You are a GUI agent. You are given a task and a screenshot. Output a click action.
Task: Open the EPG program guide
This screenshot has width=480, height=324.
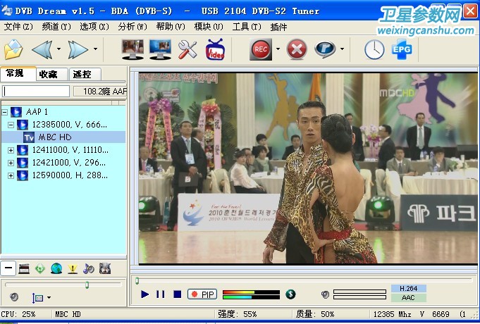pos(401,50)
